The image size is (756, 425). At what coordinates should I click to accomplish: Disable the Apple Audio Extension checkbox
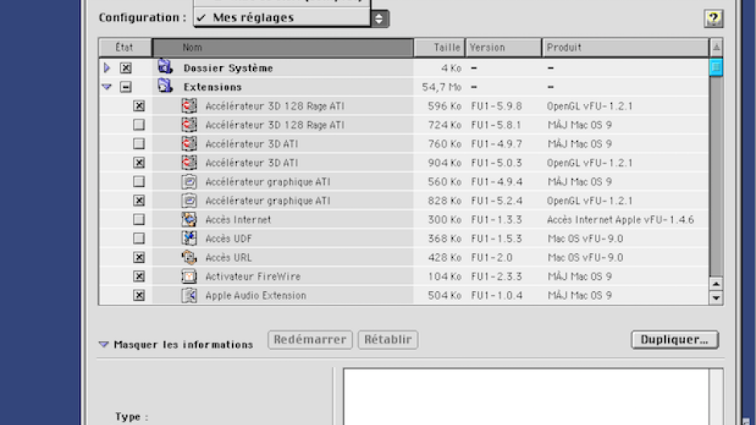[139, 294]
